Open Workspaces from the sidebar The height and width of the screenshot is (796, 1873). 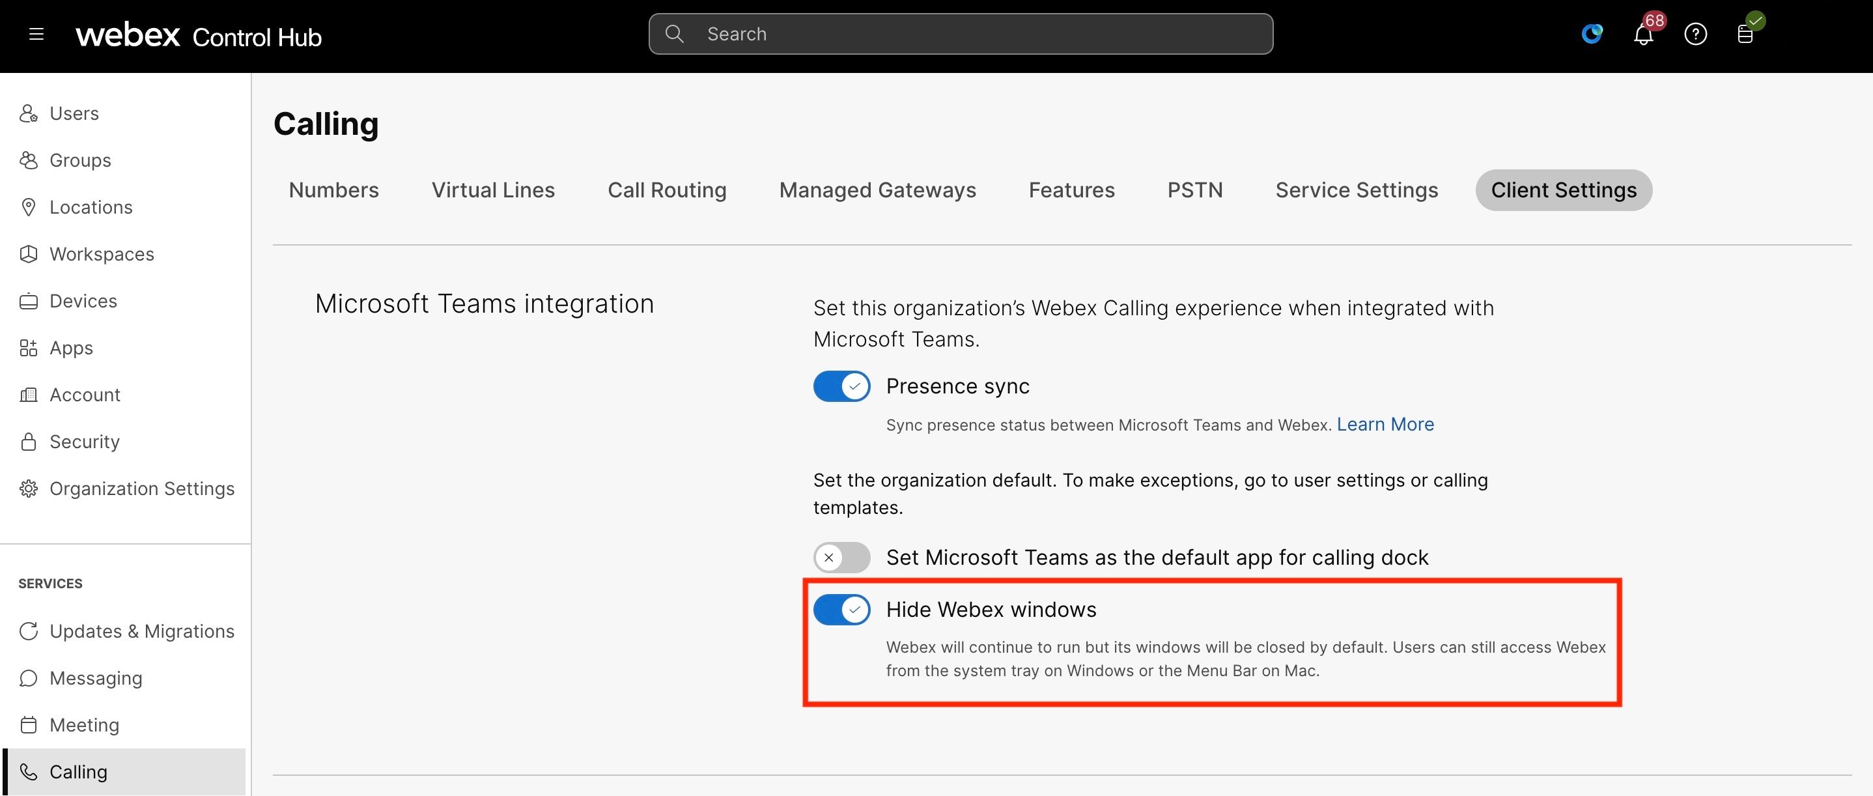point(101,253)
